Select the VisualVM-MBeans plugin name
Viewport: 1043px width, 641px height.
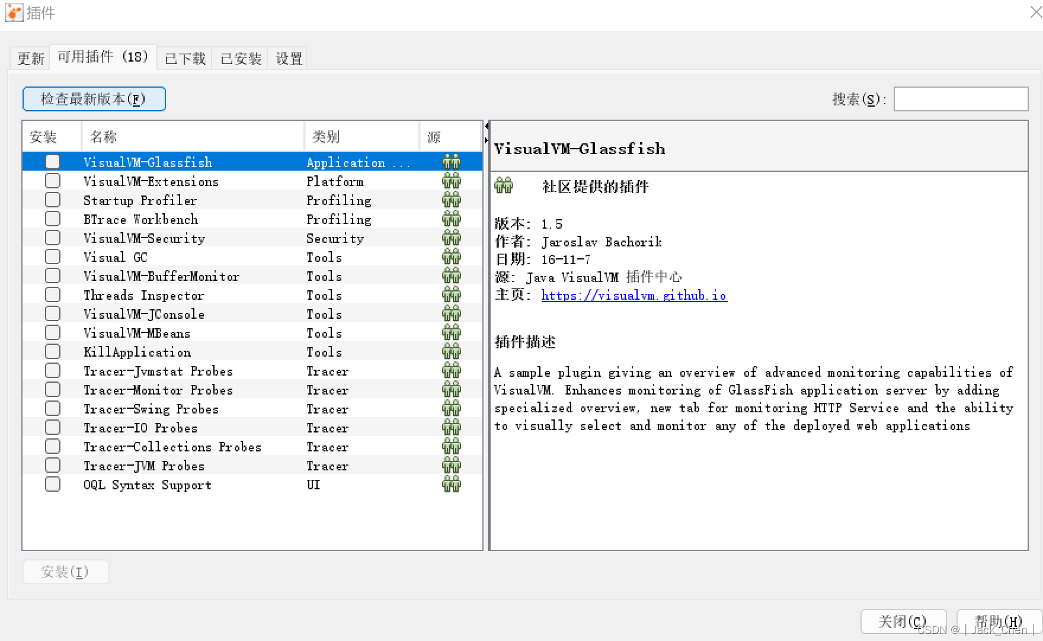coord(137,333)
